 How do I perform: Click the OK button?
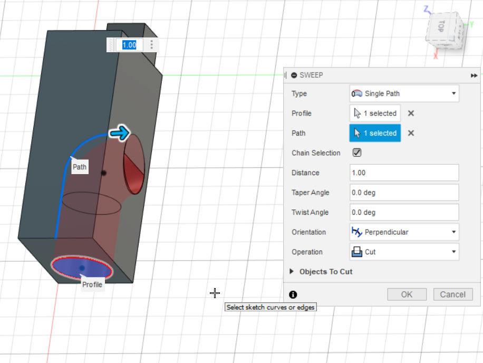tap(407, 294)
